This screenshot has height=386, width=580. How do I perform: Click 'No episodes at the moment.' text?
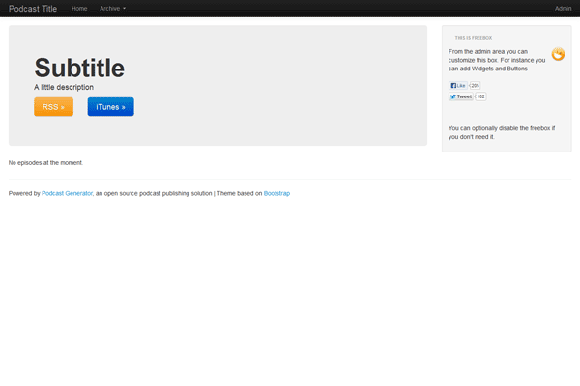(x=45, y=162)
